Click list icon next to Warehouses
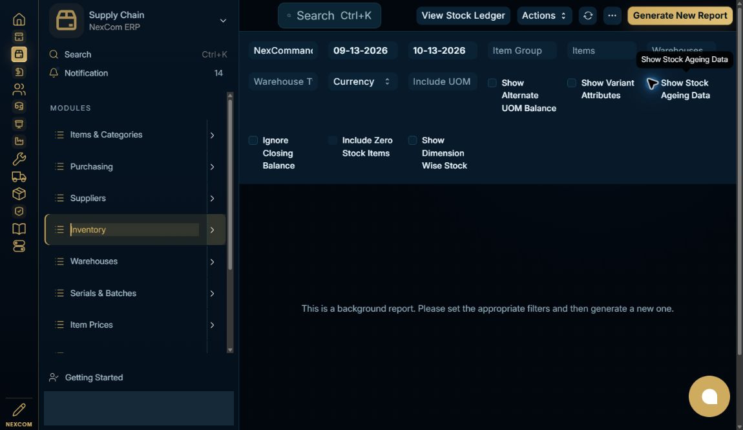Image resolution: width=743 pixels, height=430 pixels. point(59,261)
